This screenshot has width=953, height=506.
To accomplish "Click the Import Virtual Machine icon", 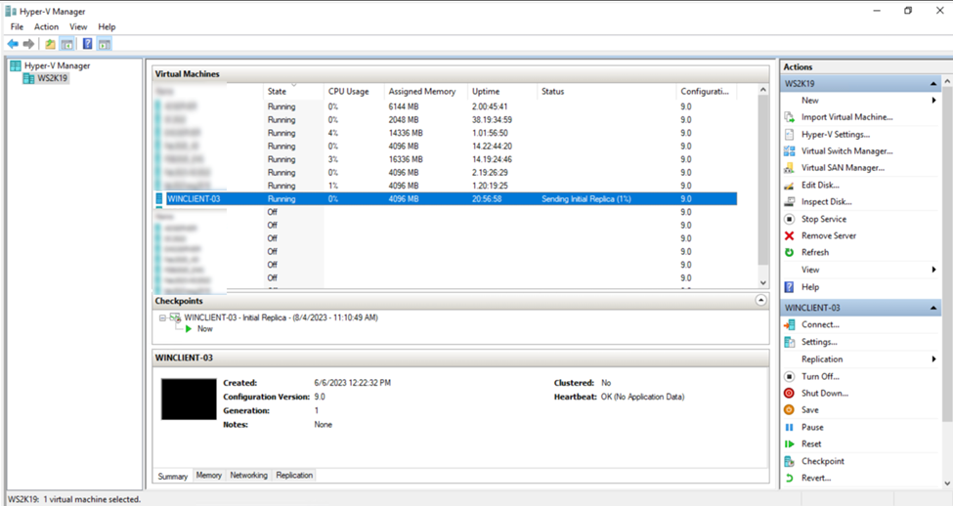I will click(789, 117).
